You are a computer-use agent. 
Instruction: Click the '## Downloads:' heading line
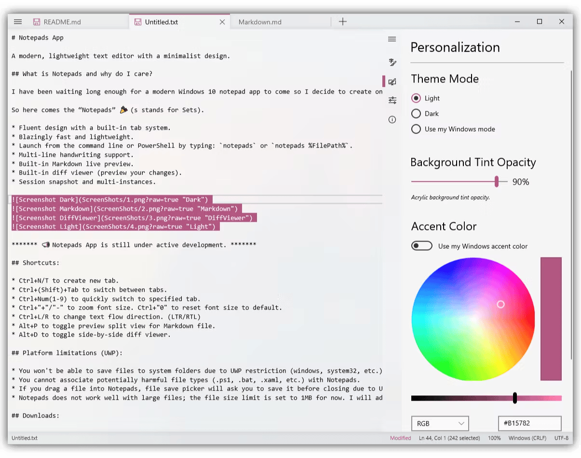point(36,416)
